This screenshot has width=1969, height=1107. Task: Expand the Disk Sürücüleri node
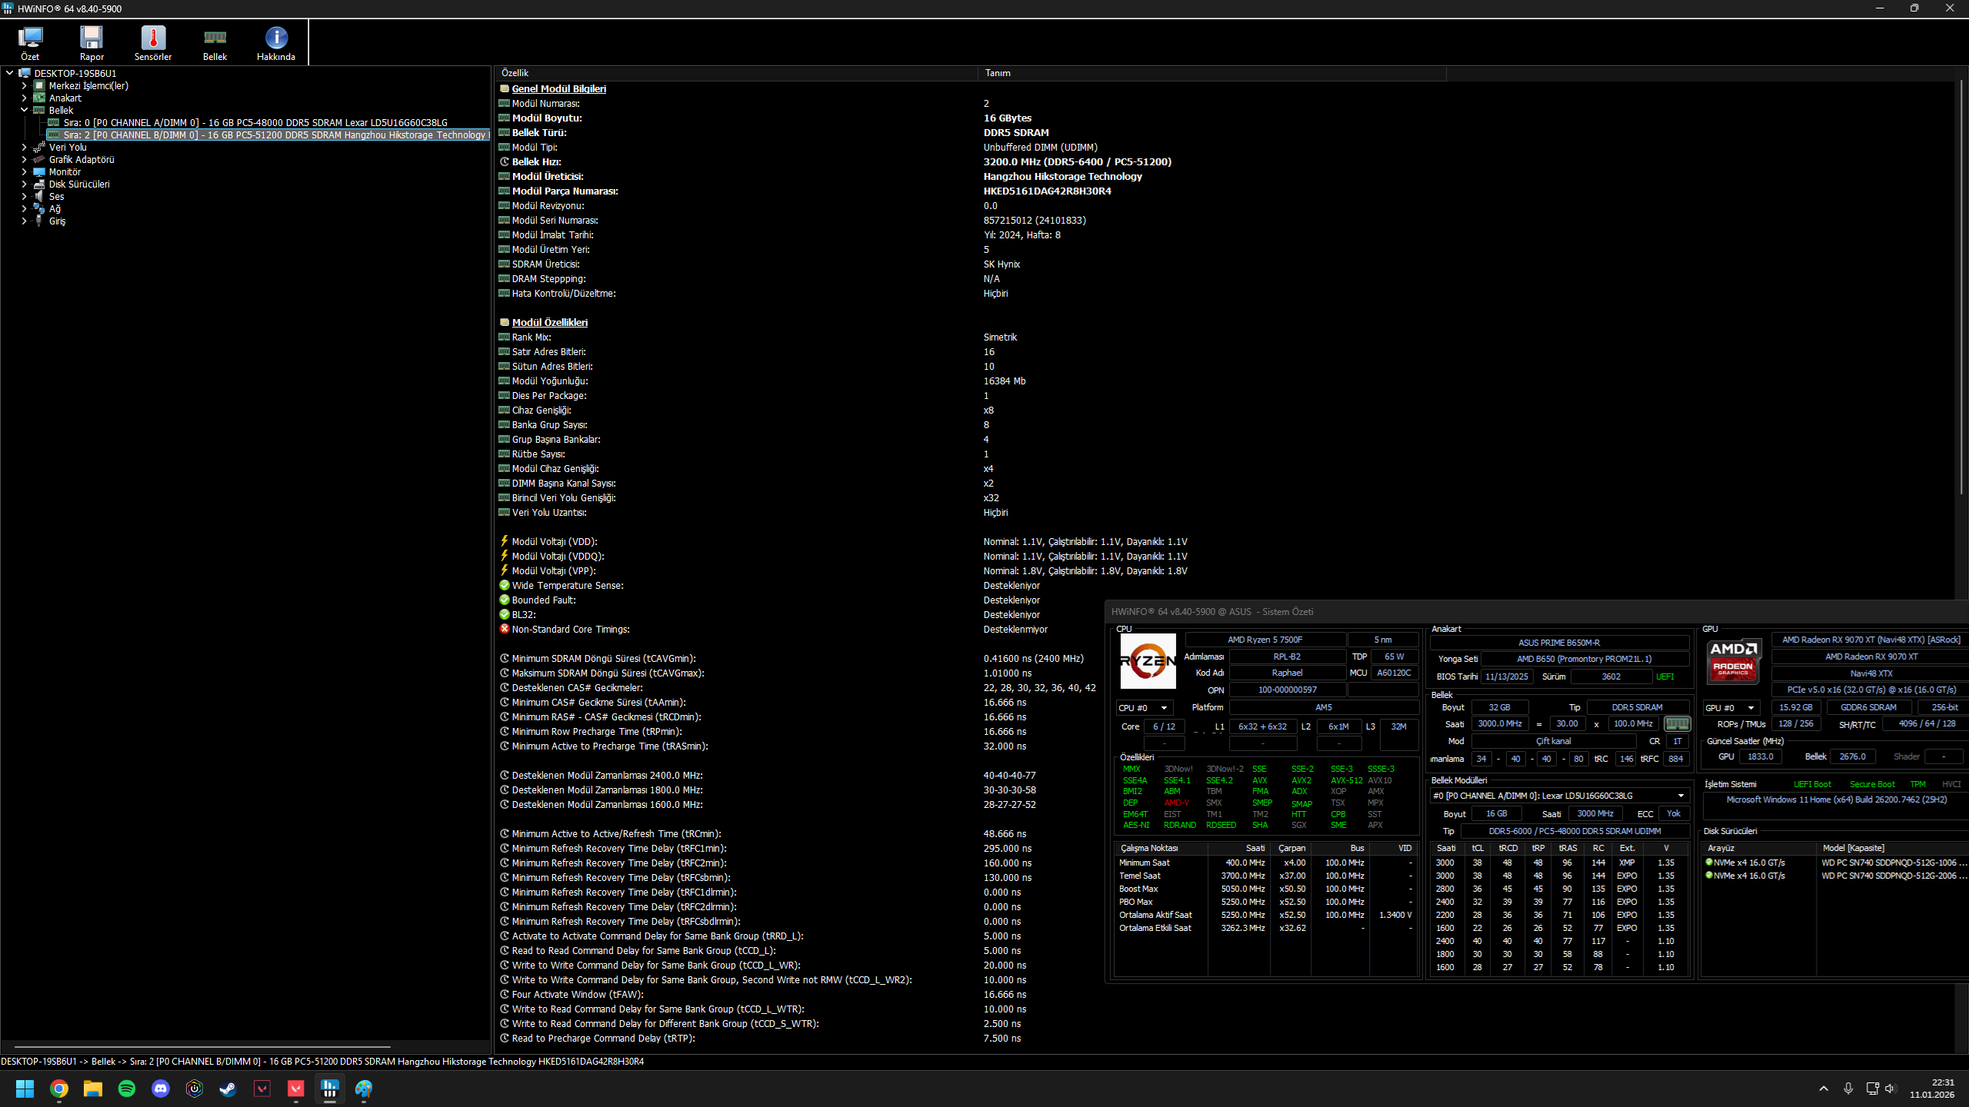coord(24,184)
